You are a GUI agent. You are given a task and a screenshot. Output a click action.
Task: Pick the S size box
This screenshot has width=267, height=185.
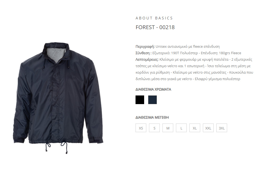154,128
